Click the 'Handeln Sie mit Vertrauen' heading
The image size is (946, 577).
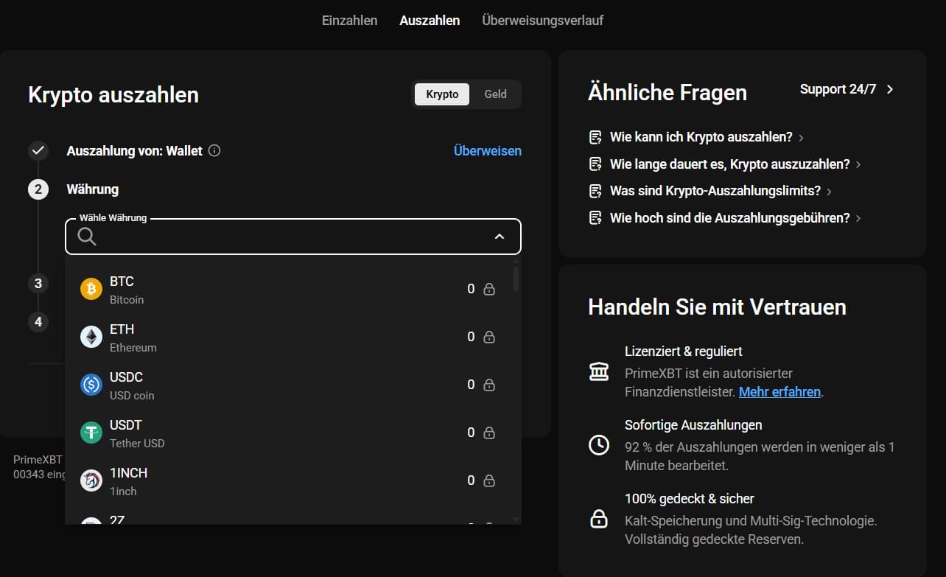717,307
